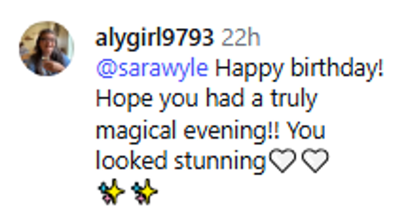Image resolution: width=402 pixels, height=220 pixels.
Task: Click the alygirl9793 username
Action: point(154,39)
